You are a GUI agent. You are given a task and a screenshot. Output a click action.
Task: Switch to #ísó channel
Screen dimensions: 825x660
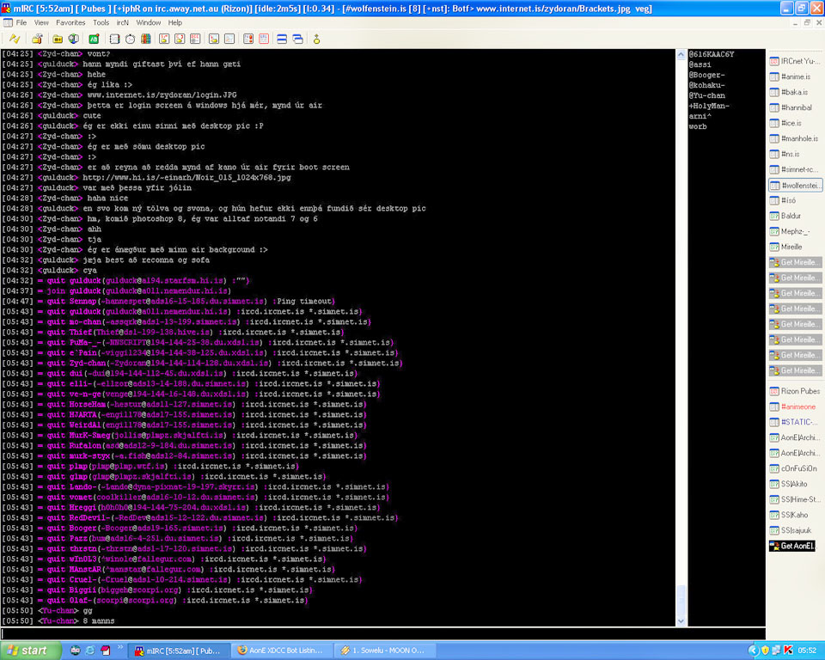(x=795, y=200)
